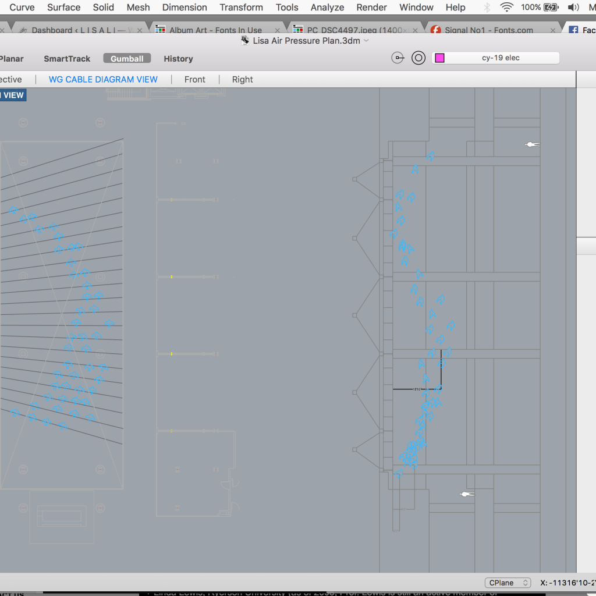Viewport: 596px width, 596px height.
Task: Toggle Gumball off
Action: click(x=127, y=58)
